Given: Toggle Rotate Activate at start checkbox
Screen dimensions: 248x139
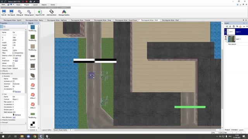Looking at the screenshot, I should point(14,81).
